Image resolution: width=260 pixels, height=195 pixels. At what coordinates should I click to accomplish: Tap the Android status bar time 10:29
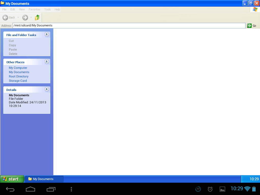237,189
